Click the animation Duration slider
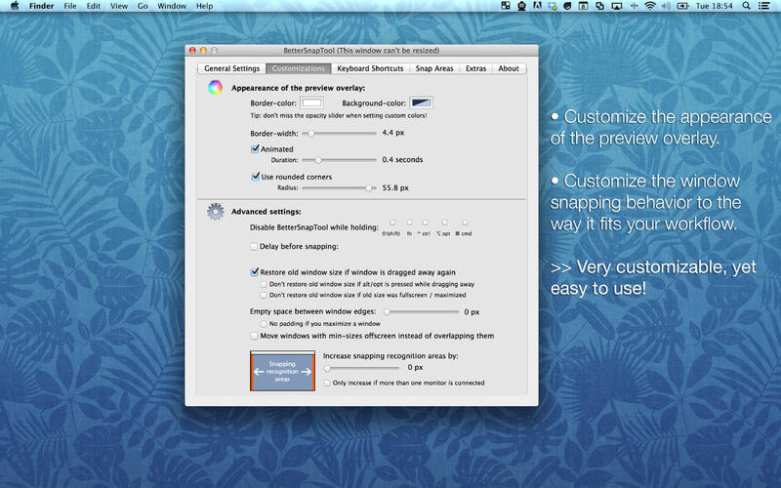Viewport: 781px width, 488px height. pos(339,160)
